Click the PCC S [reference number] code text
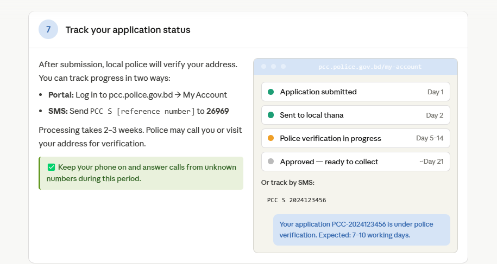This screenshot has width=497, height=264. point(142,111)
